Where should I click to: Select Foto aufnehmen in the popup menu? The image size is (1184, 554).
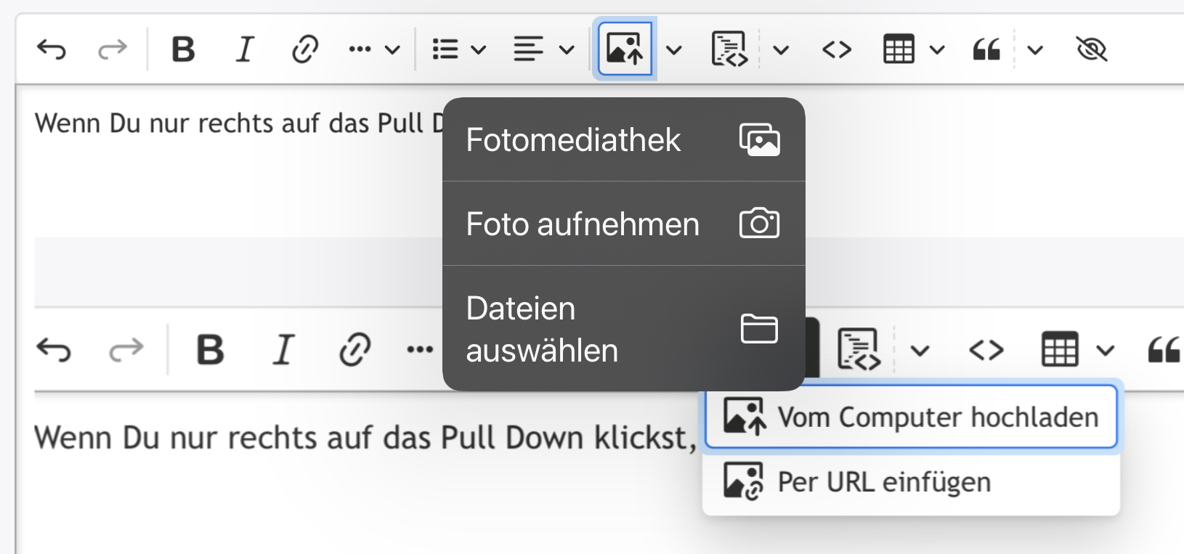(623, 224)
